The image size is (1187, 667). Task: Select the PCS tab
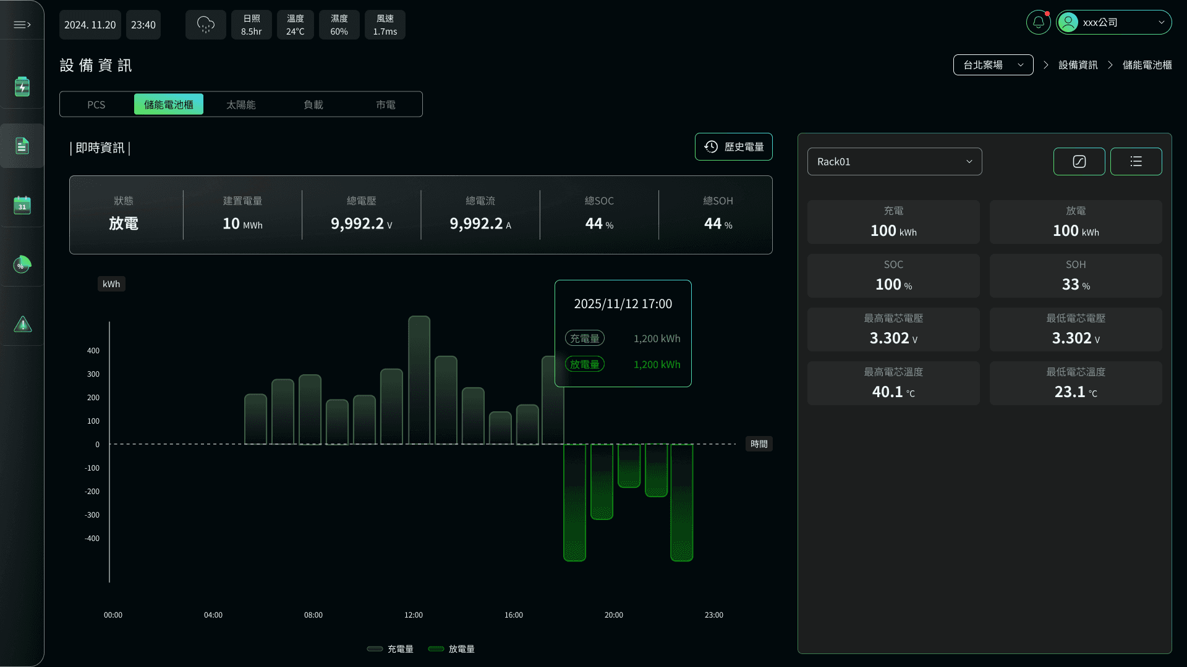96,104
